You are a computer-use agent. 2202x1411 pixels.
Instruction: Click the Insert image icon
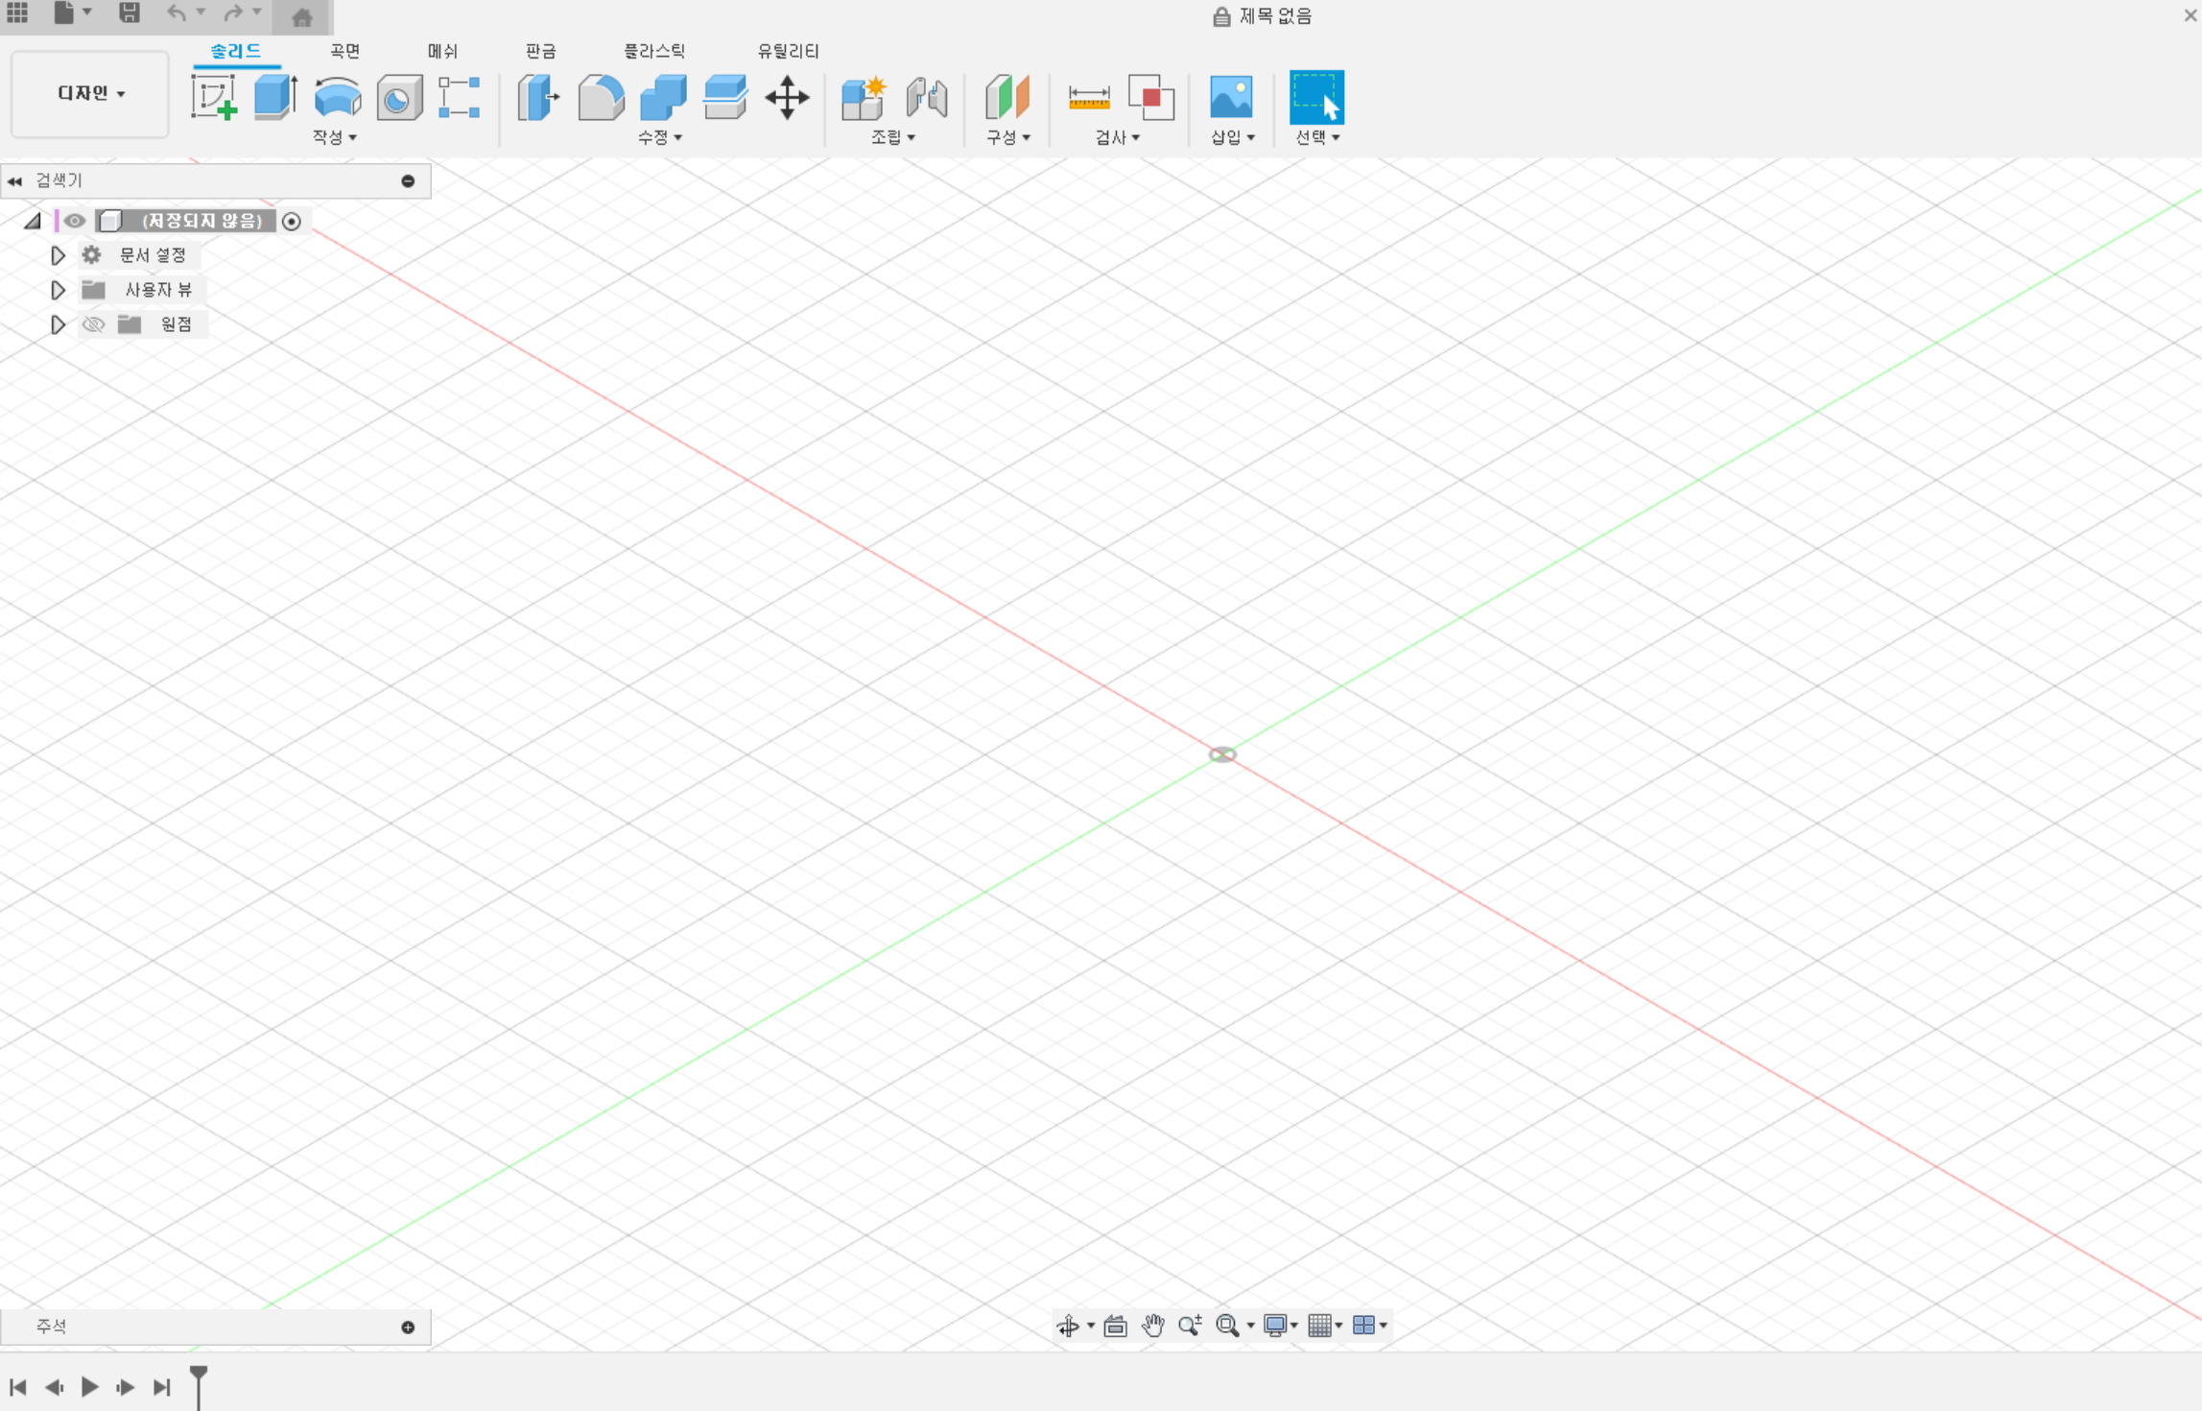[x=1231, y=97]
